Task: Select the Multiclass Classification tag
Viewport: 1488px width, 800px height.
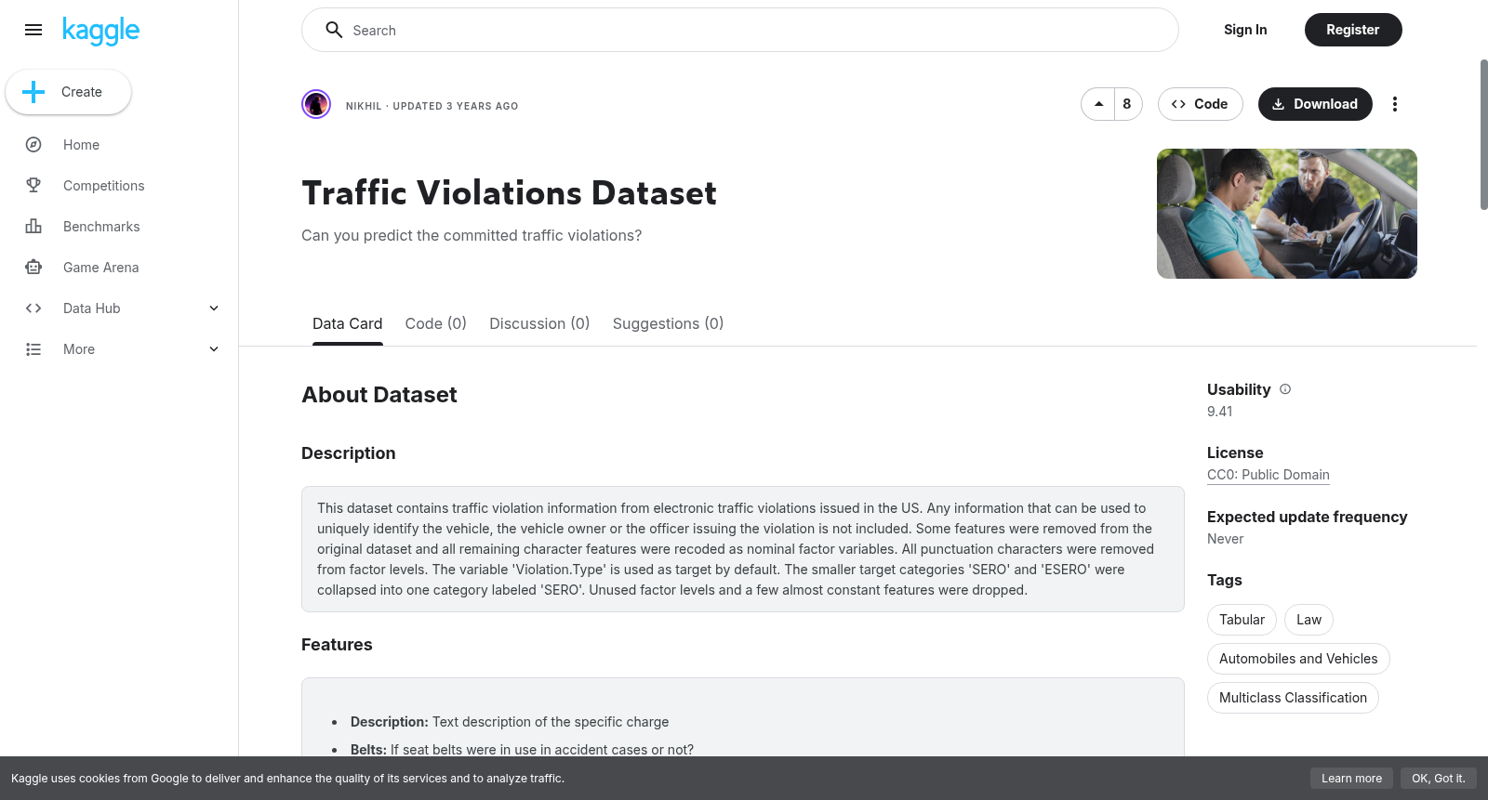Action: coord(1293,698)
